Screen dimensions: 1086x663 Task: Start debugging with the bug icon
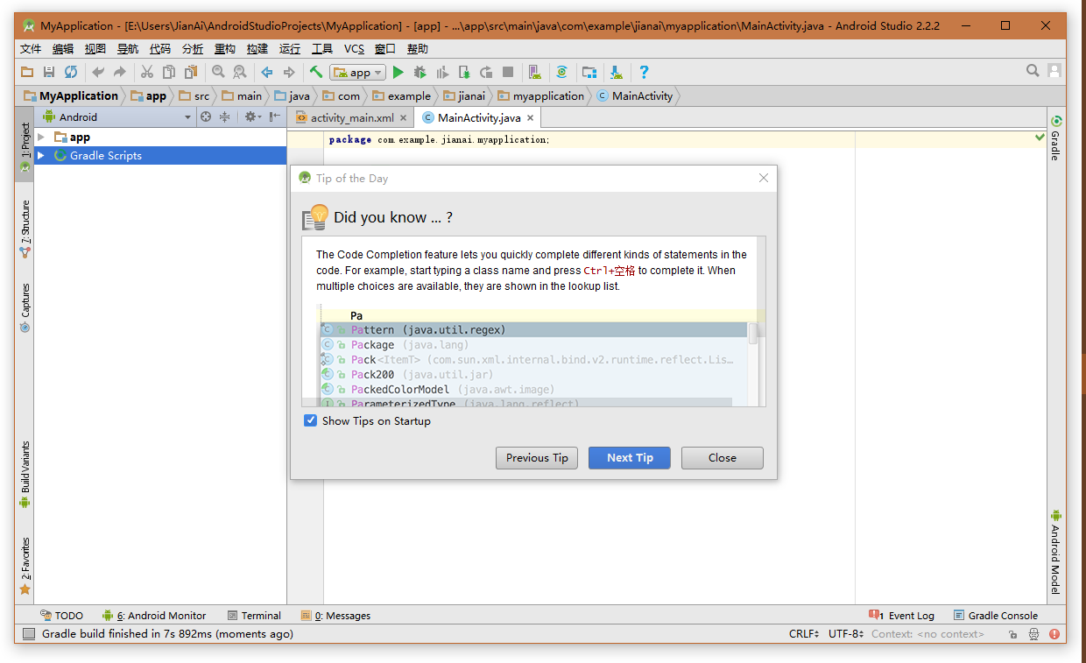[420, 72]
